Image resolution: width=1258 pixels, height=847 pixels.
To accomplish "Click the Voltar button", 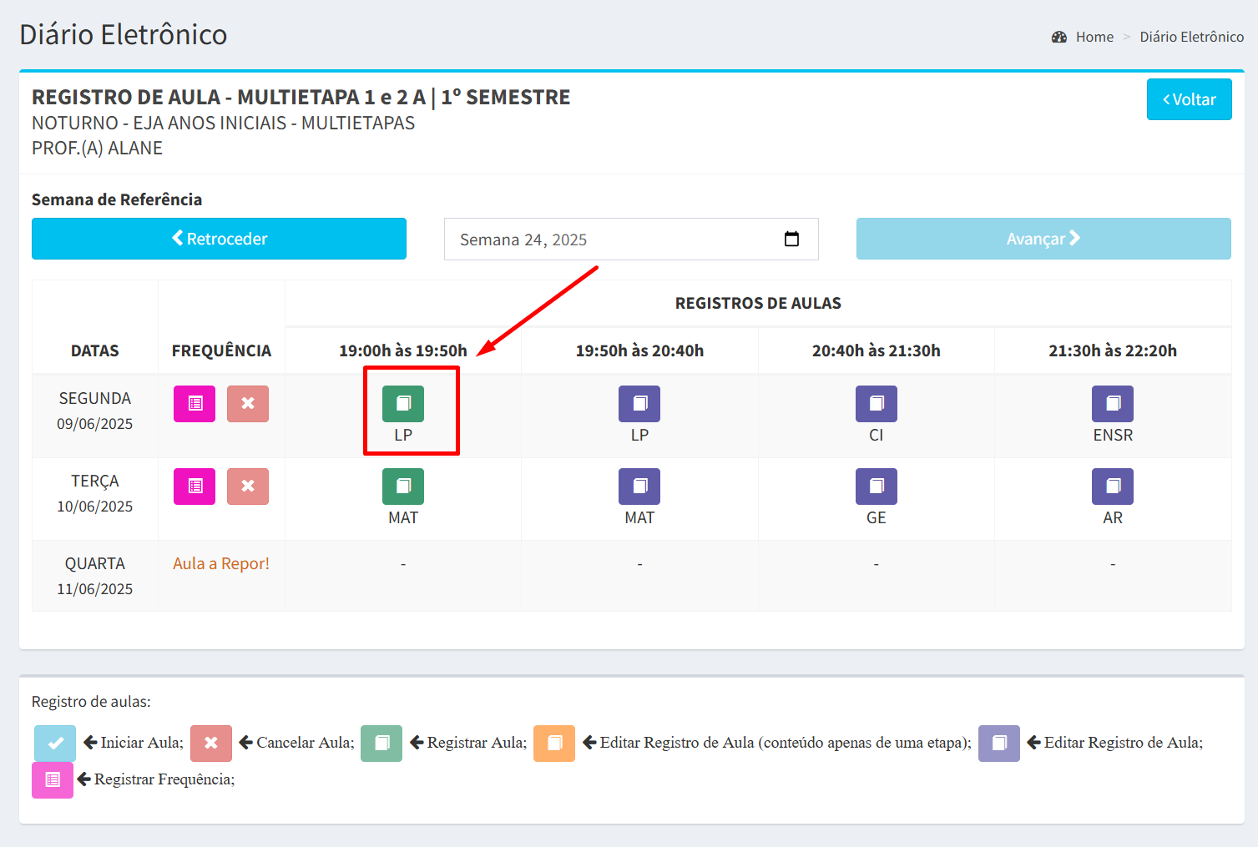I will tap(1189, 99).
